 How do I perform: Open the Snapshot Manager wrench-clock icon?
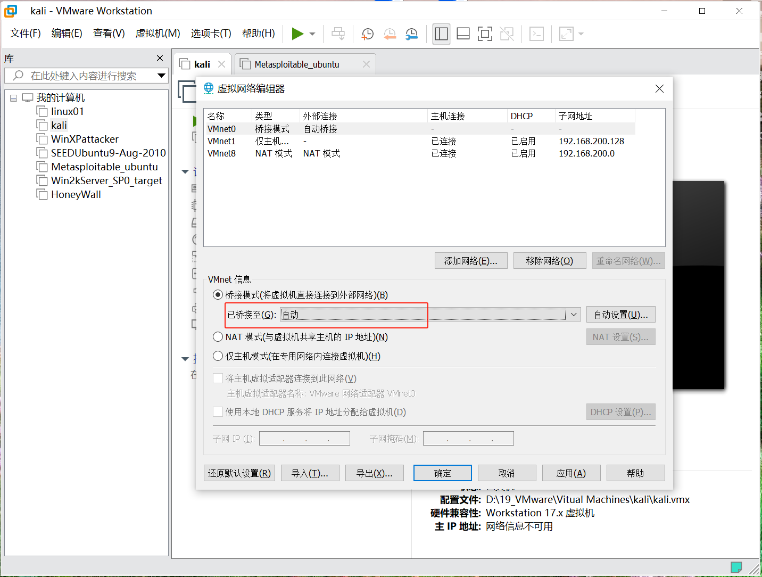(x=411, y=34)
